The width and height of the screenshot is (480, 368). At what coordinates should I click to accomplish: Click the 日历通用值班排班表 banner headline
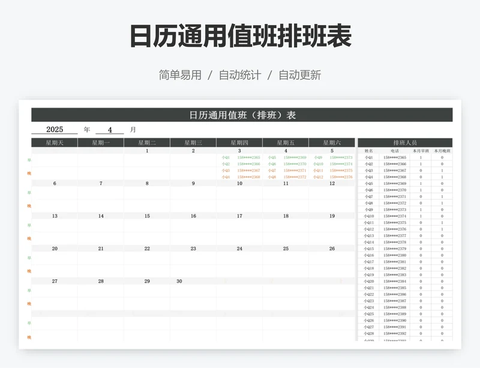pos(241,36)
